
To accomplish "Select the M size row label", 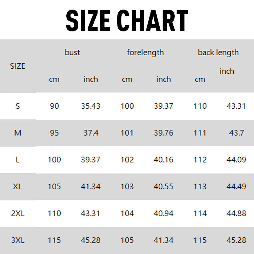I will (17, 133).
